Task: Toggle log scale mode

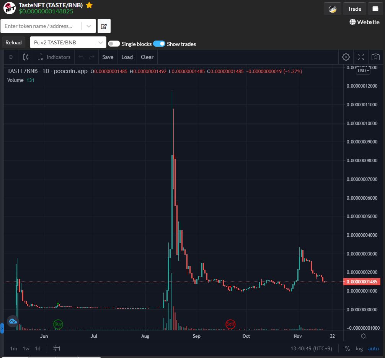Action: (359, 348)
